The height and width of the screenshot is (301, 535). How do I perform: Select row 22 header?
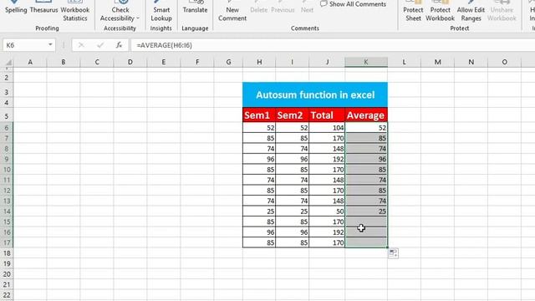7,295
